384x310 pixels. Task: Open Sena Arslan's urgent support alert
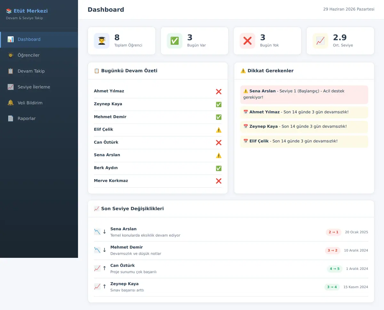[x=304, y=94]
